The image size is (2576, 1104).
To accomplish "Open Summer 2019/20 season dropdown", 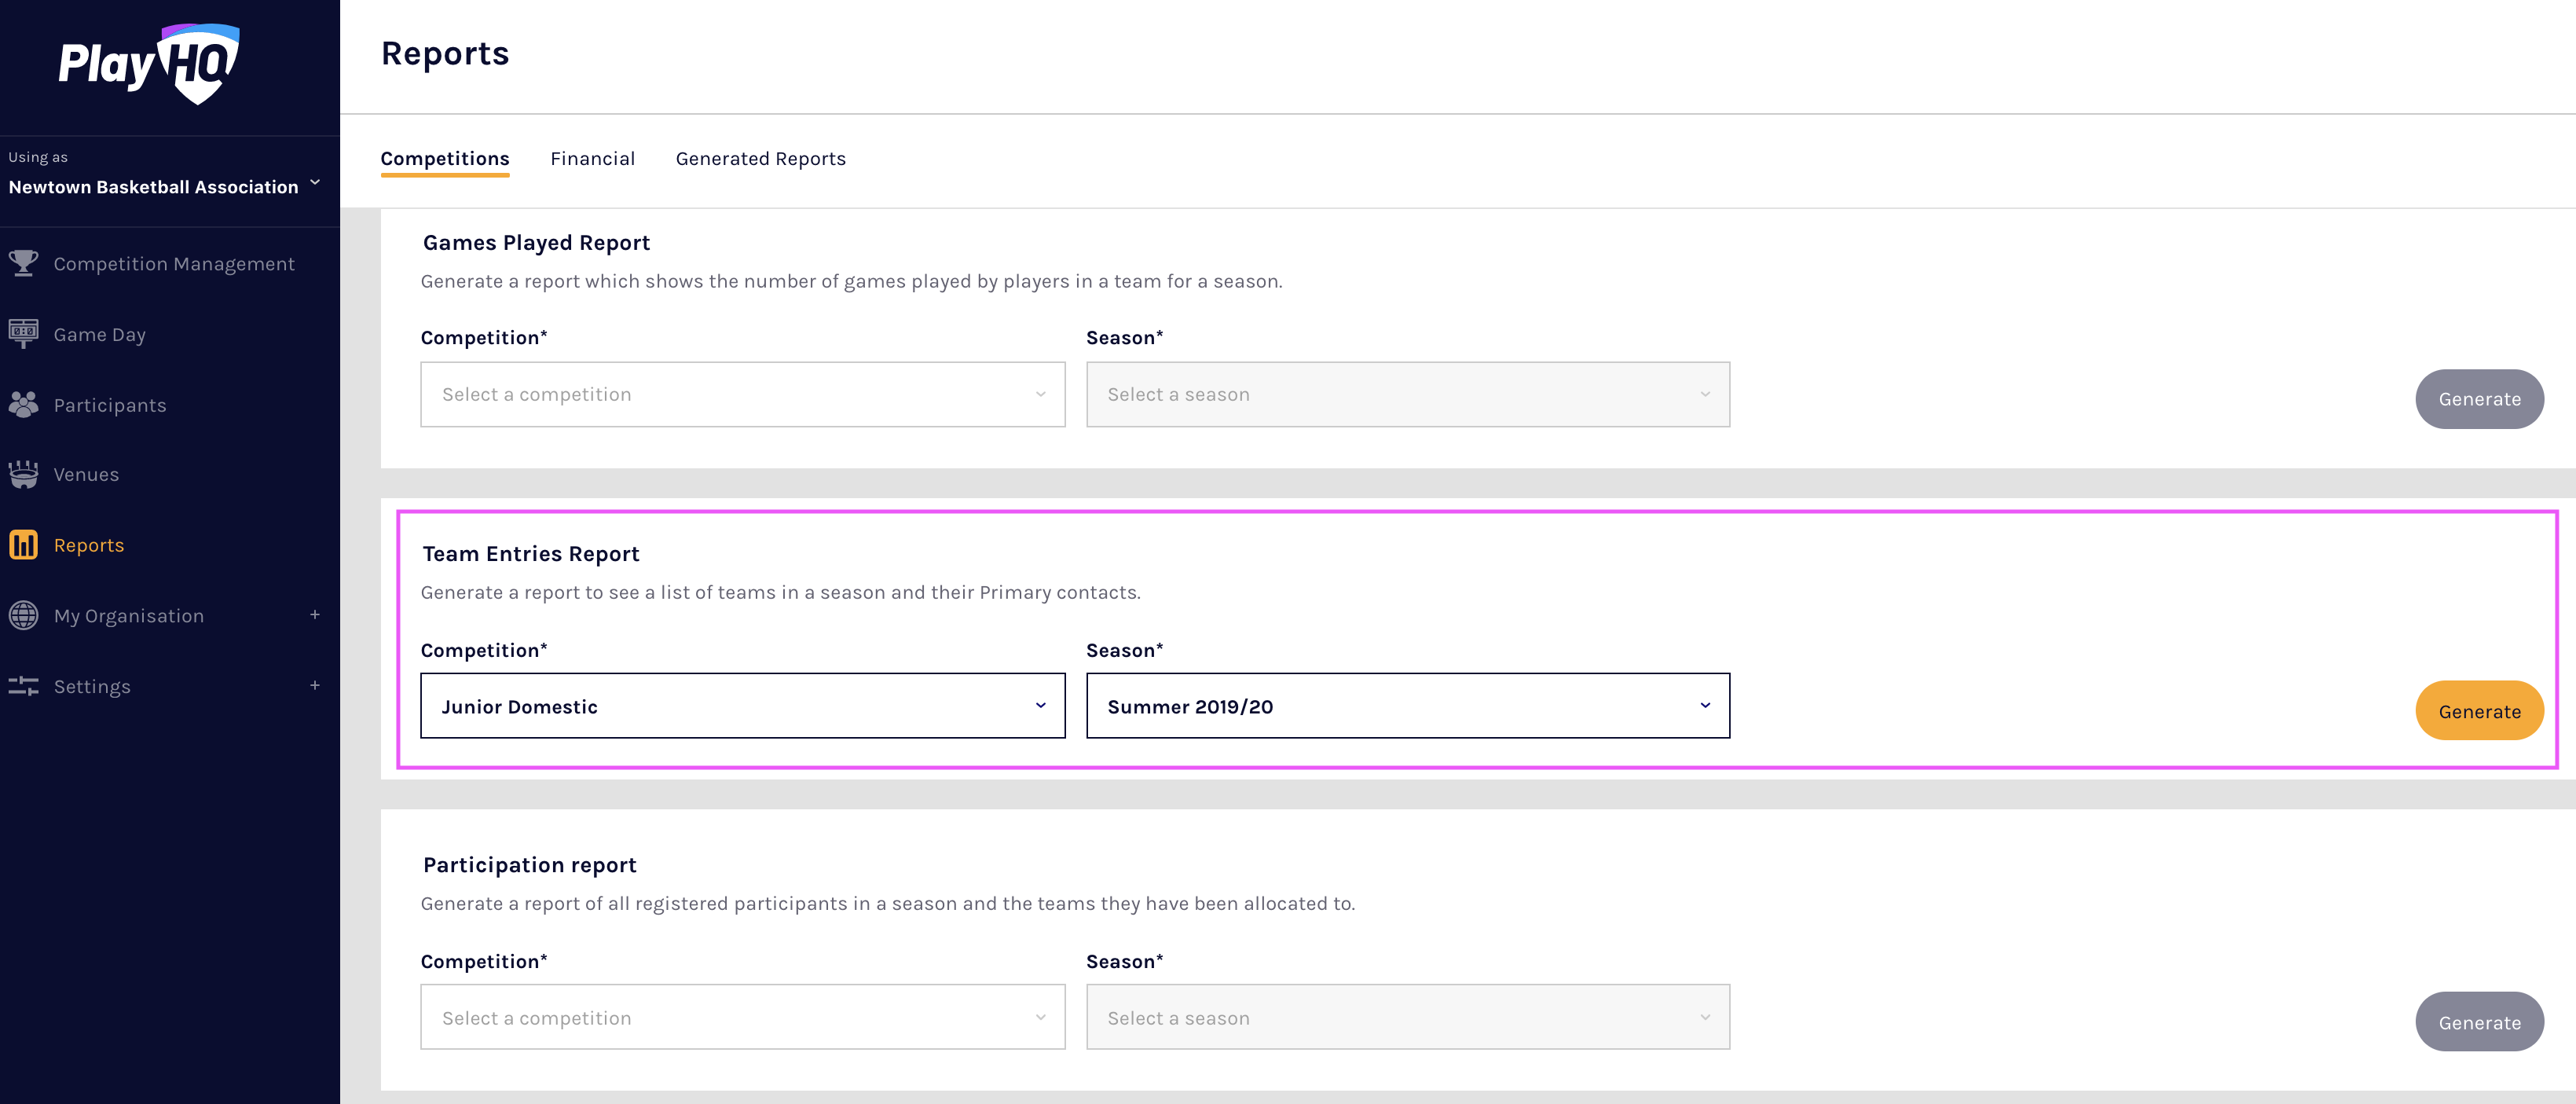I will pyautogui.click(x=1407, y=706).
